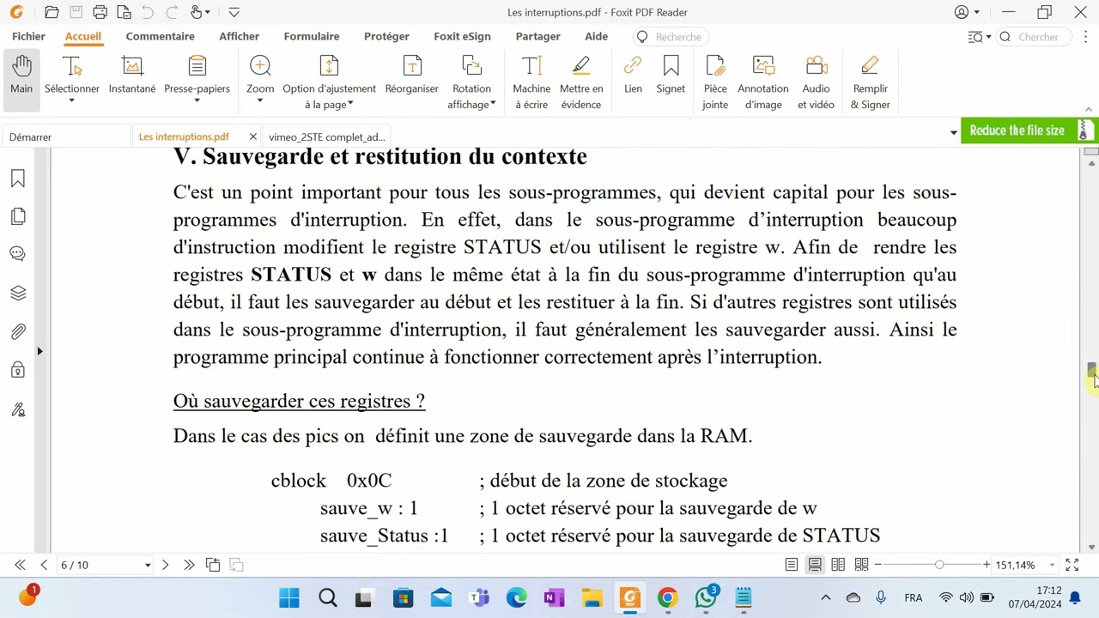
Task: Switch to the Foxit eSign tab
Action: [x=462, y=37]
